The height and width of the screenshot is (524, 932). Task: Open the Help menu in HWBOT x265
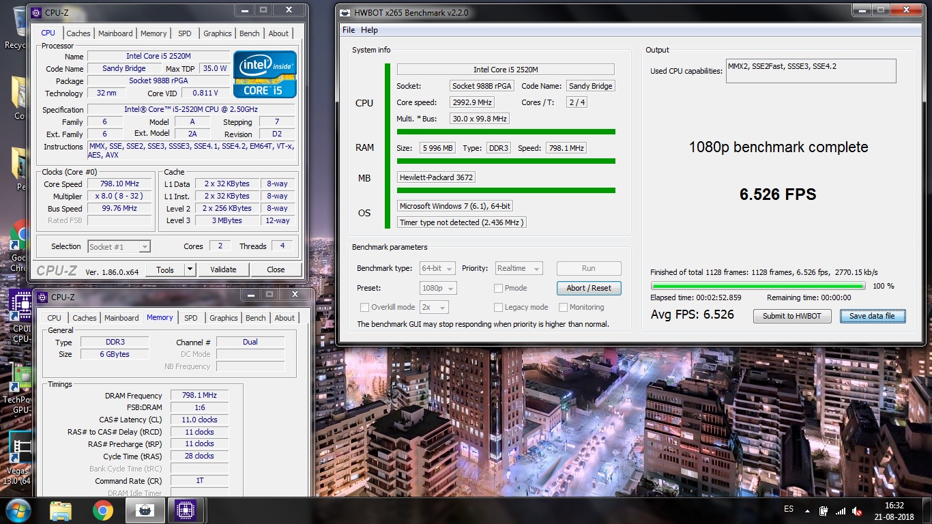click(369, 30)
